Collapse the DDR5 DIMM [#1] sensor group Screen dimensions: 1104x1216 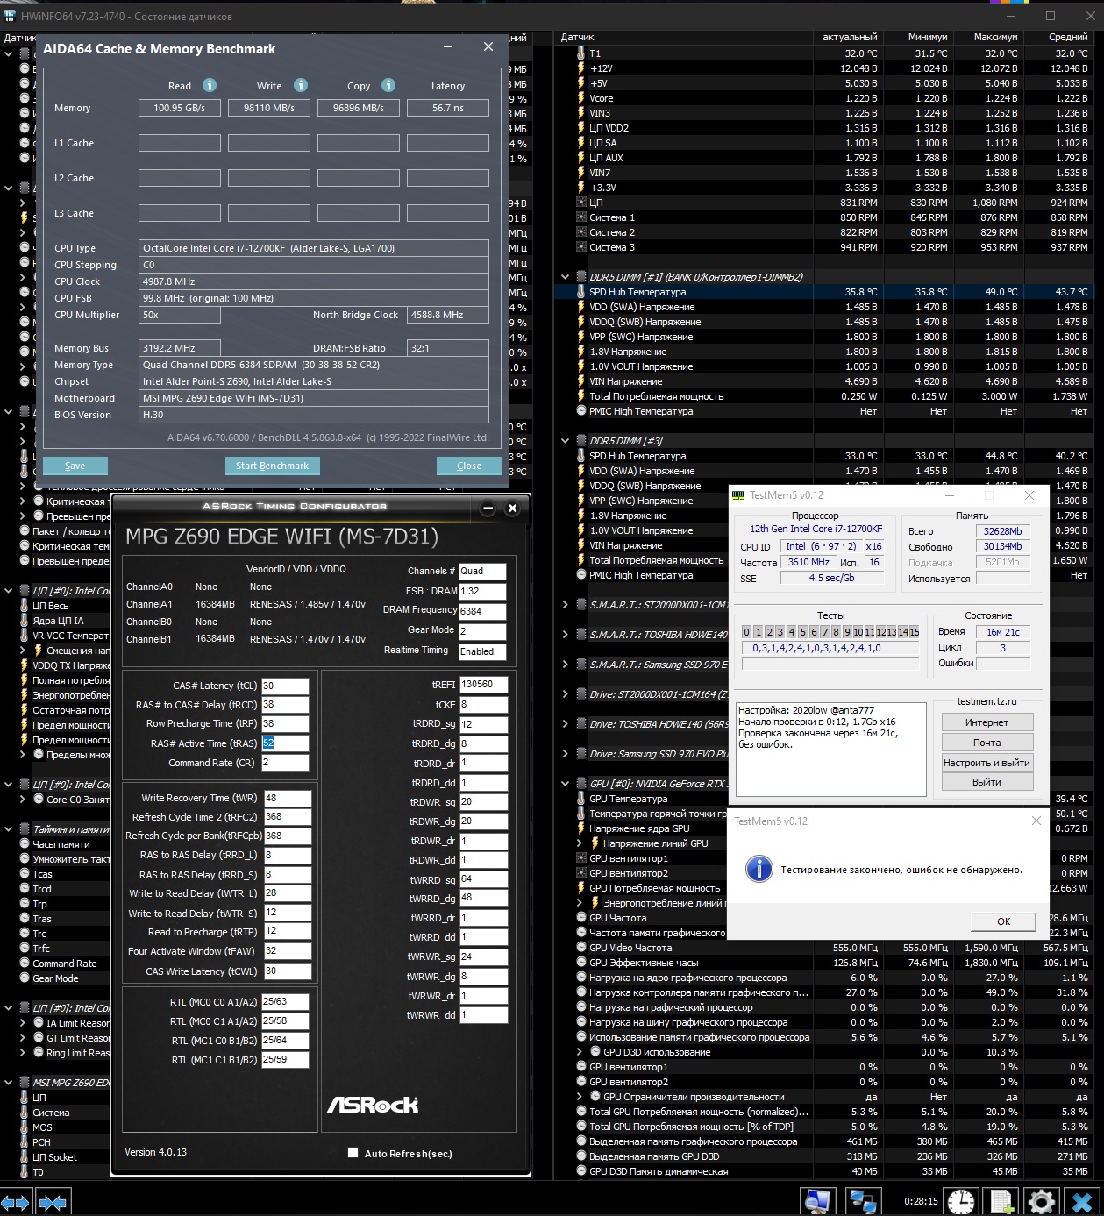click(566, 277)
